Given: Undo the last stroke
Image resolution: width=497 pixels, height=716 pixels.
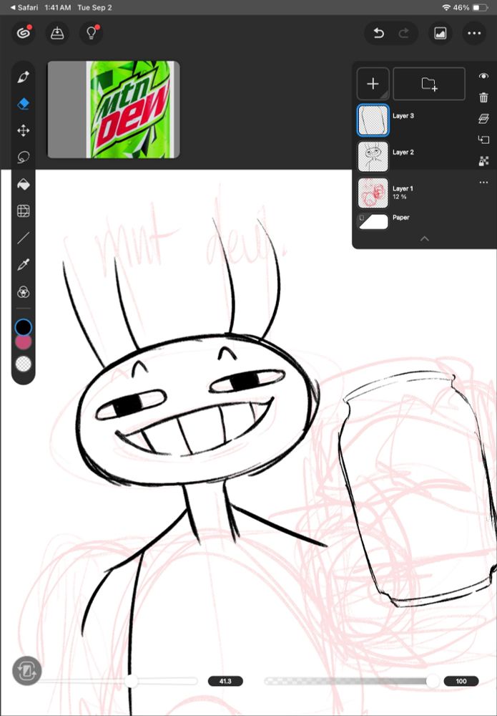Looking at the screenshot, I should (378, 34).
